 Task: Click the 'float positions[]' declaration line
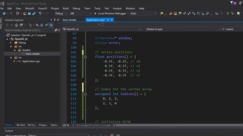(x=115, y=57)
